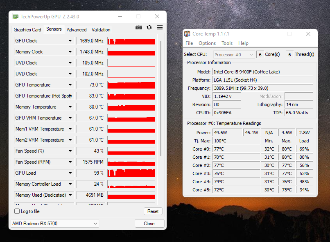Click the TDP value 65.0 Watts
Screen dimensions: 330x242
(x=298, y=113)
